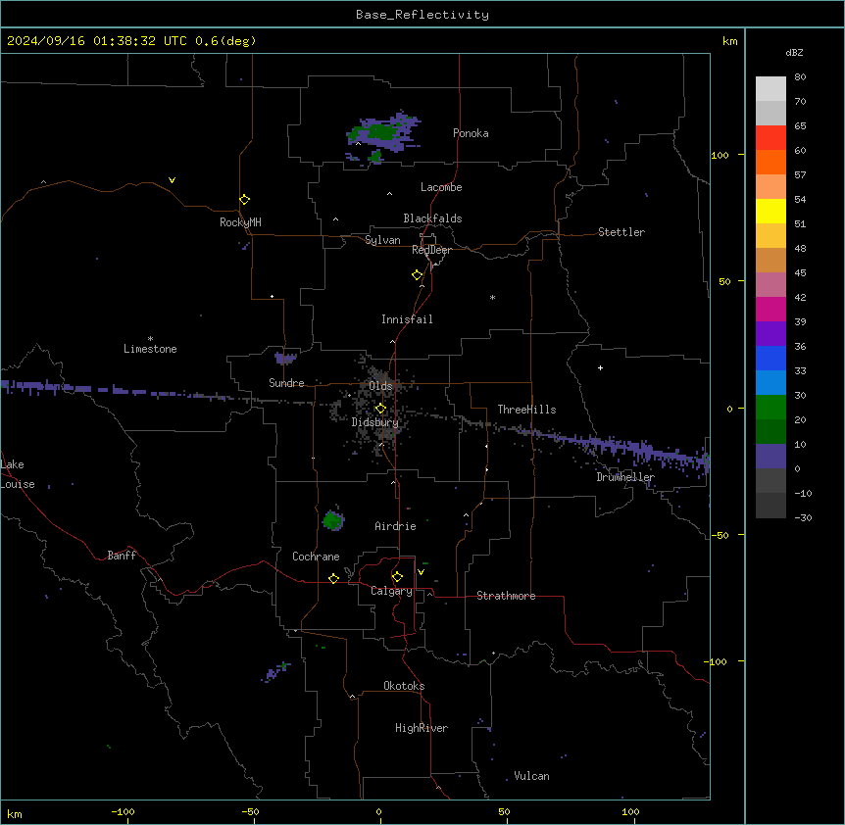Click the dBZ legend heading
Screen dimensions: 845x825
click(794, 52)
